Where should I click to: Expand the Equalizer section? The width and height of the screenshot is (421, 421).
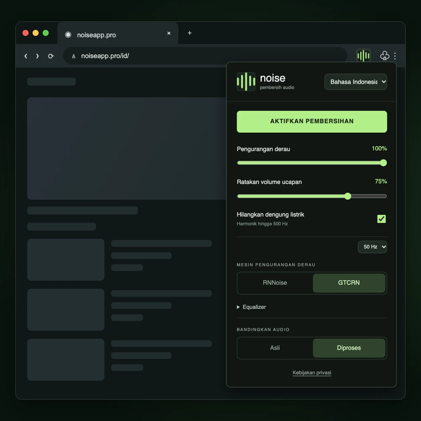[x=251, y=307]
